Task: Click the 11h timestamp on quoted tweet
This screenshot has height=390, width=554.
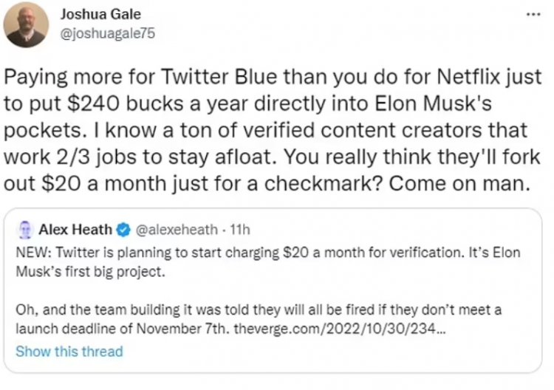Action: pos(240,230)
